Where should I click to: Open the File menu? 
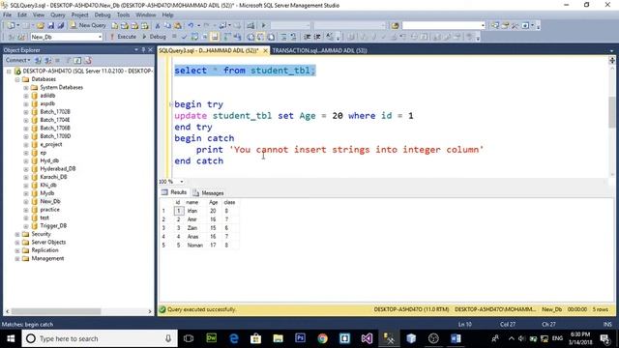[x=7, y=15]
